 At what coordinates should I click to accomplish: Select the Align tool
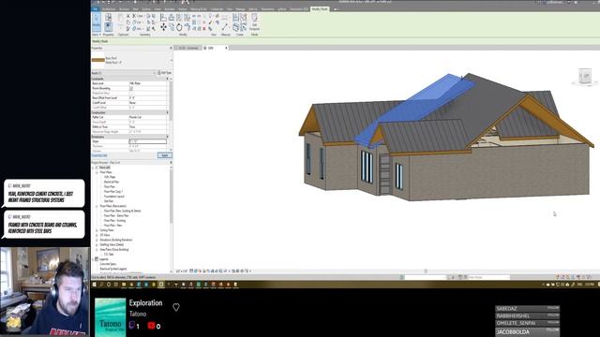[163, 18]
